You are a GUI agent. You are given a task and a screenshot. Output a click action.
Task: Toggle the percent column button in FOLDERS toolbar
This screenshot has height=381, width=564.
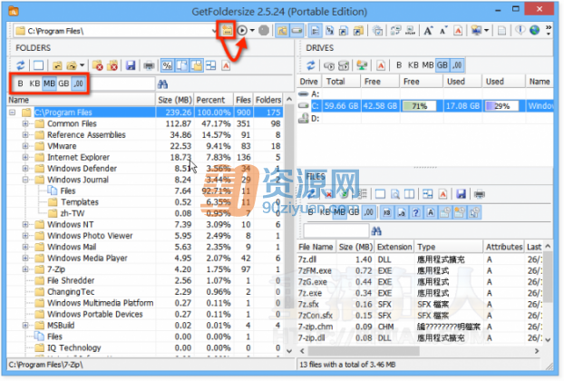167,65
